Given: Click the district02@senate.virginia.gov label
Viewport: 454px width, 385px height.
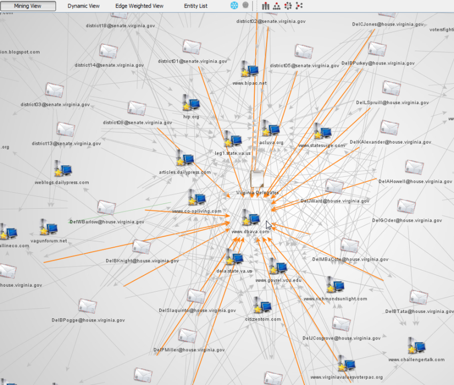Looking at the screenshot, I should (x=271, y=21).
